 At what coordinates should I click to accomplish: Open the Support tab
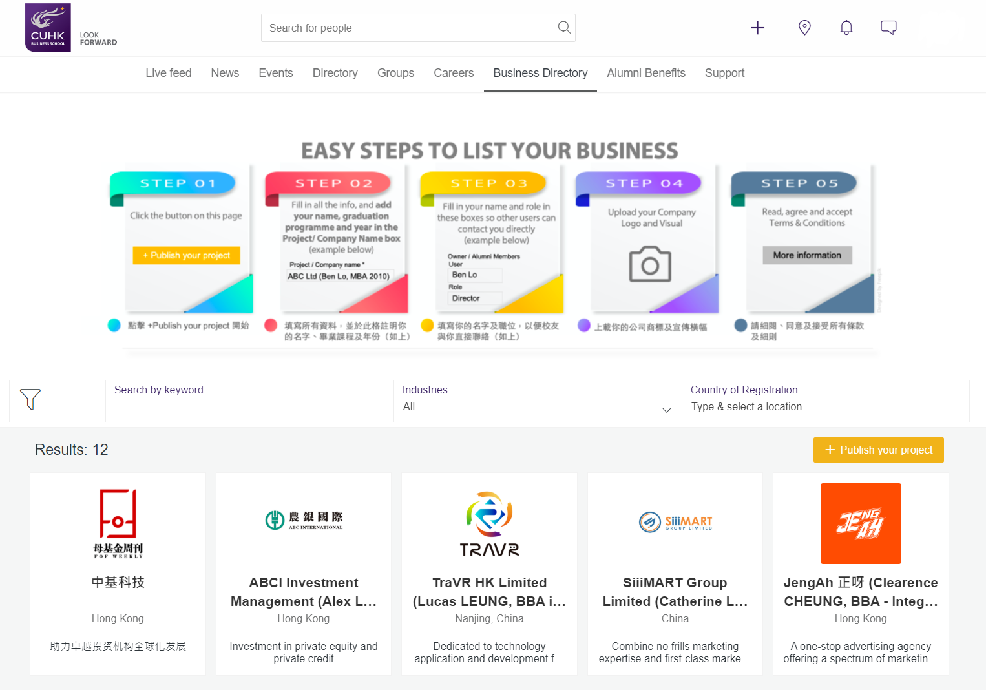coord(724,73)
